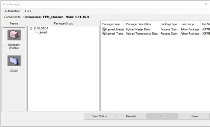Open the Automation menu
The height and width of the screenshot is (127, 210).
pos(12,11)
